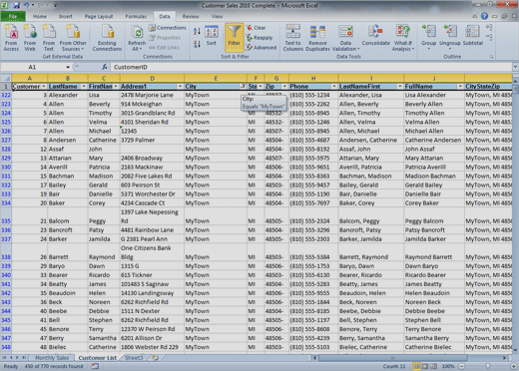Click Remove Duplicates

click(317, 38)
